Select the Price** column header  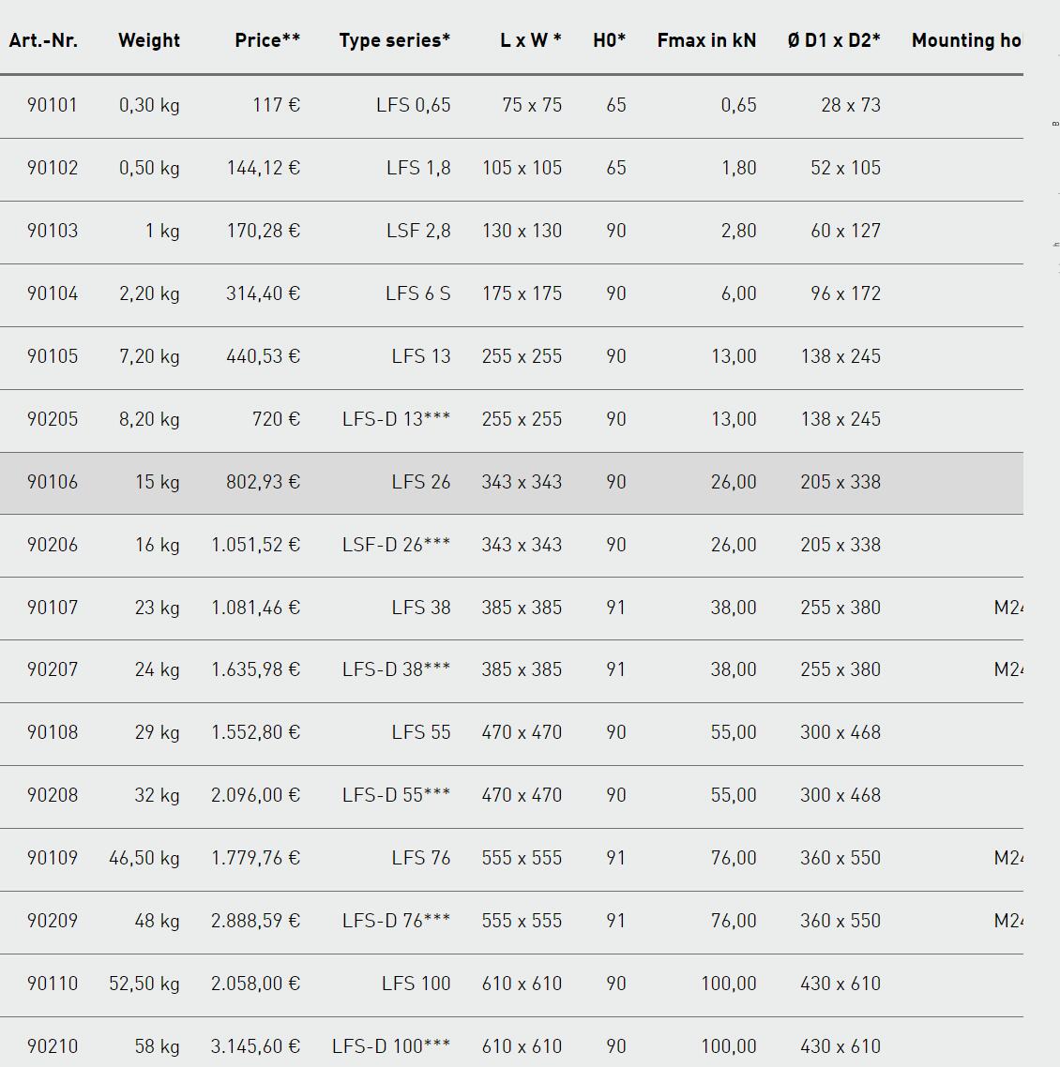267,40
